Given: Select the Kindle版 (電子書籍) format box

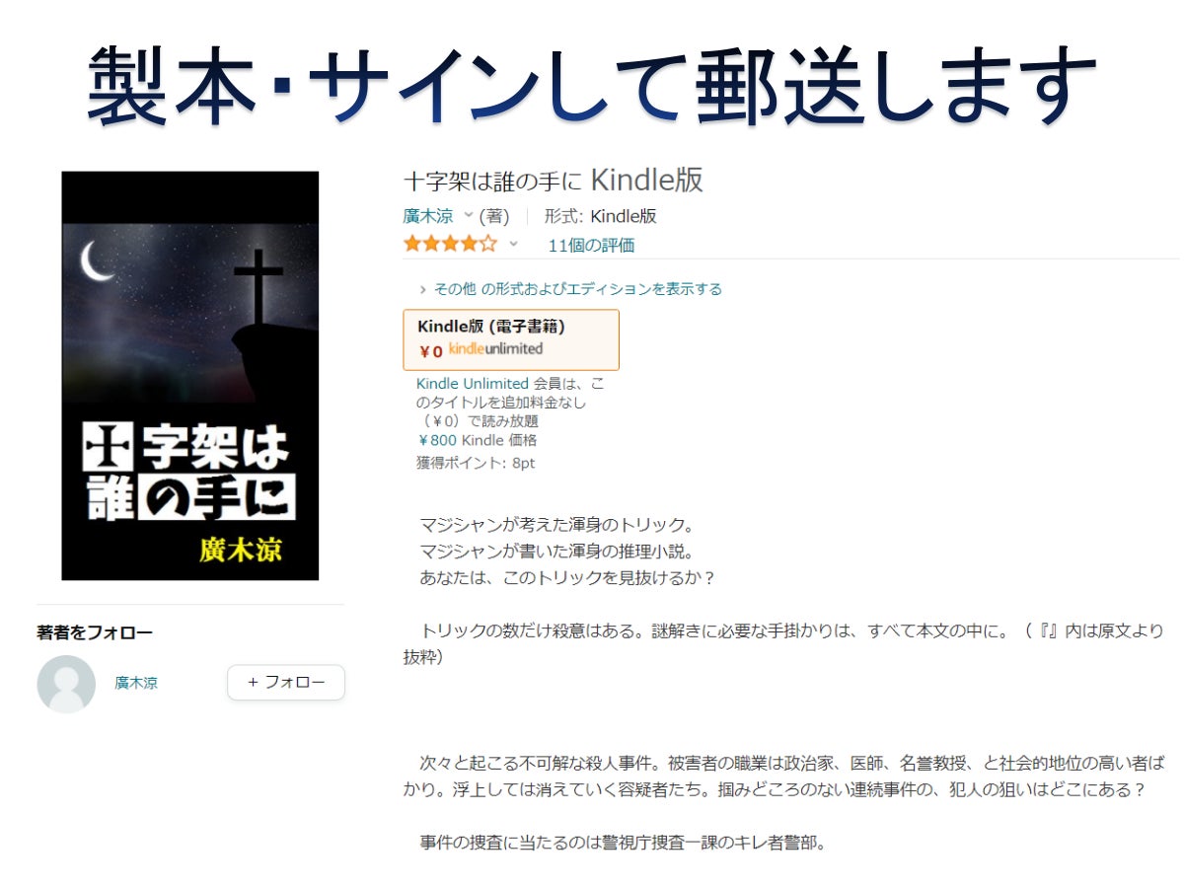Looking at the screenshot, I should (511, 339).
